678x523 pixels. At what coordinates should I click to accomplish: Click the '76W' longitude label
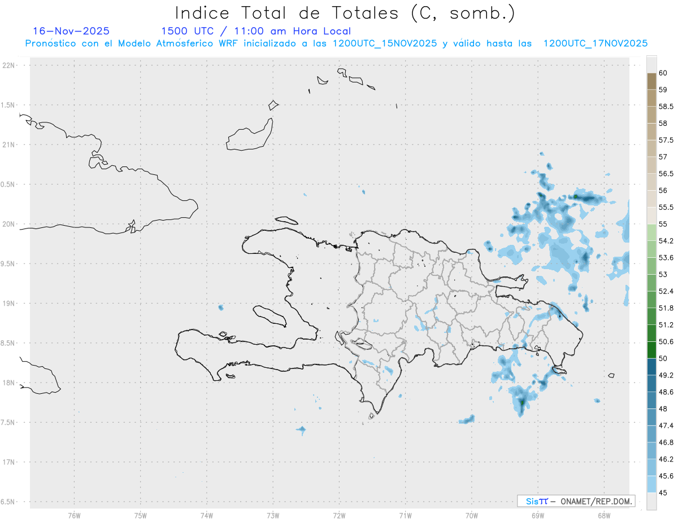[x=74, y=516]
